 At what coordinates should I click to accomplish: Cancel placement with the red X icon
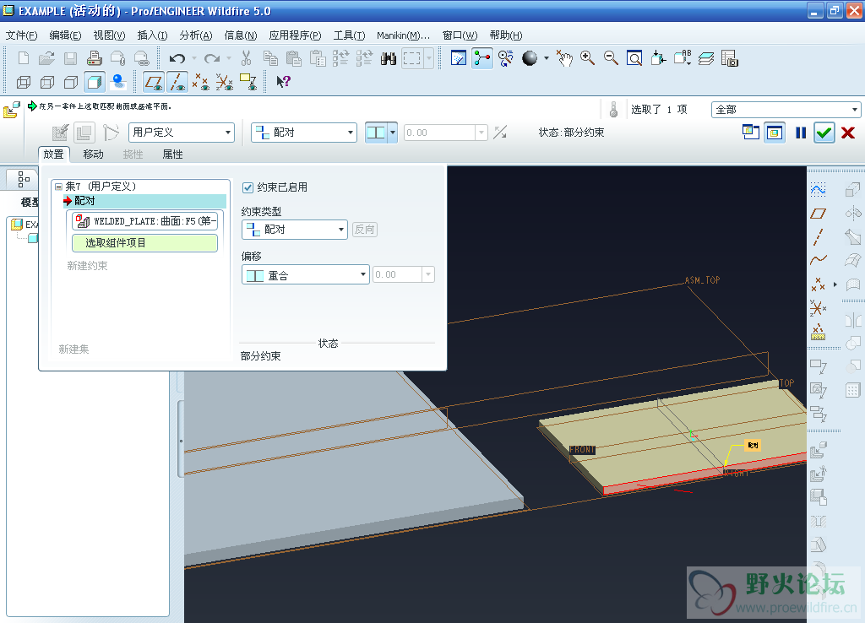[848, 133]
